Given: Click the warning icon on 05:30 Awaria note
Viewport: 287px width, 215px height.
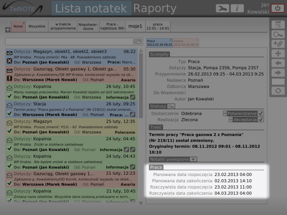Looking at the screenshot, I should point(9,78).
